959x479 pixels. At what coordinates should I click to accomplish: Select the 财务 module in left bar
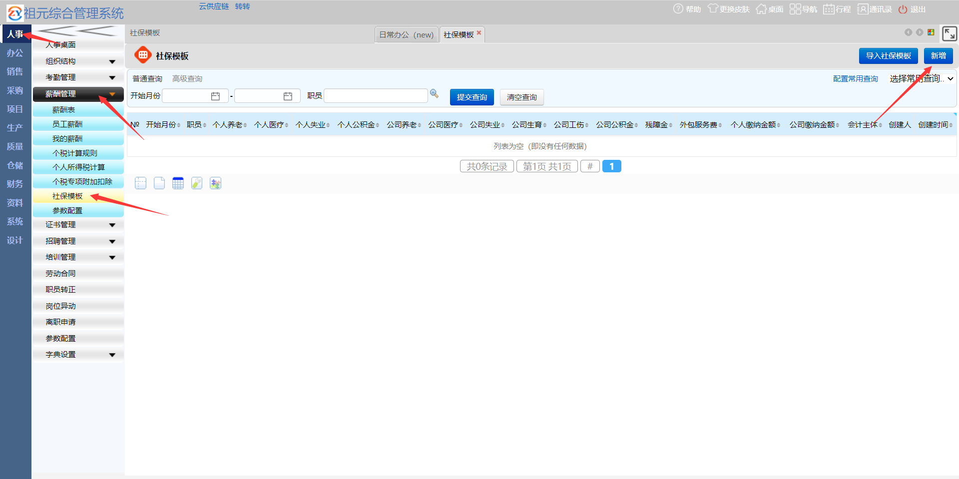pyautogui.click(x=15, y=184)
